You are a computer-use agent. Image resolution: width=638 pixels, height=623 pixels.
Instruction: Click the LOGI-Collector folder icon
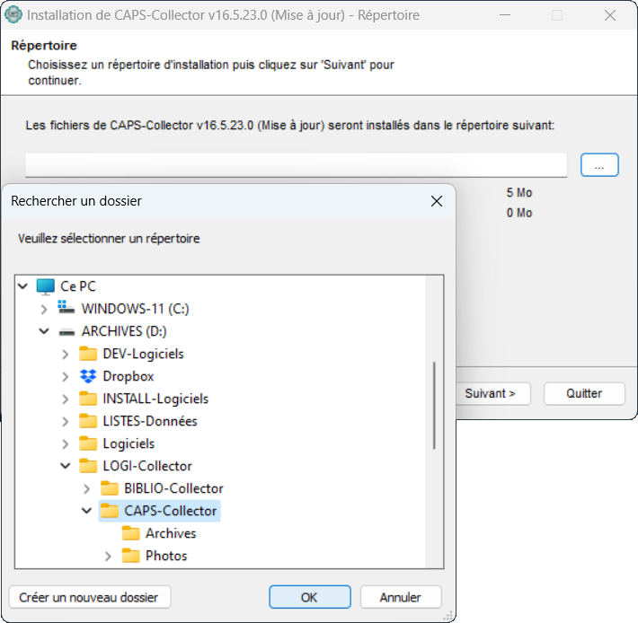pos(88,466)
